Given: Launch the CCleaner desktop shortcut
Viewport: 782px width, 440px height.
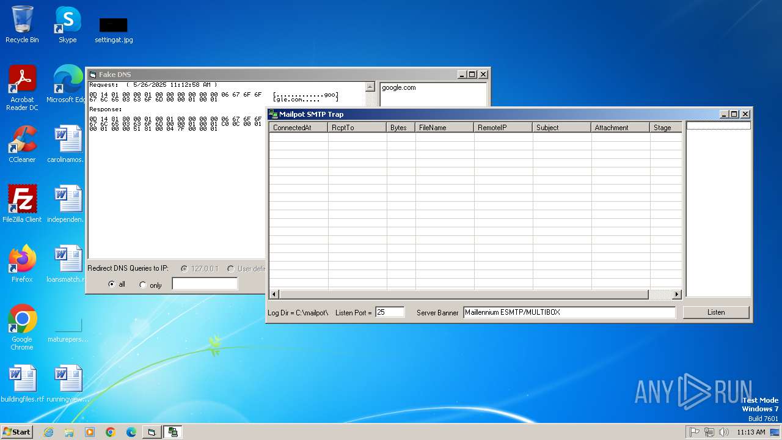Looking at the screenshot, I should tap(22, 144).
